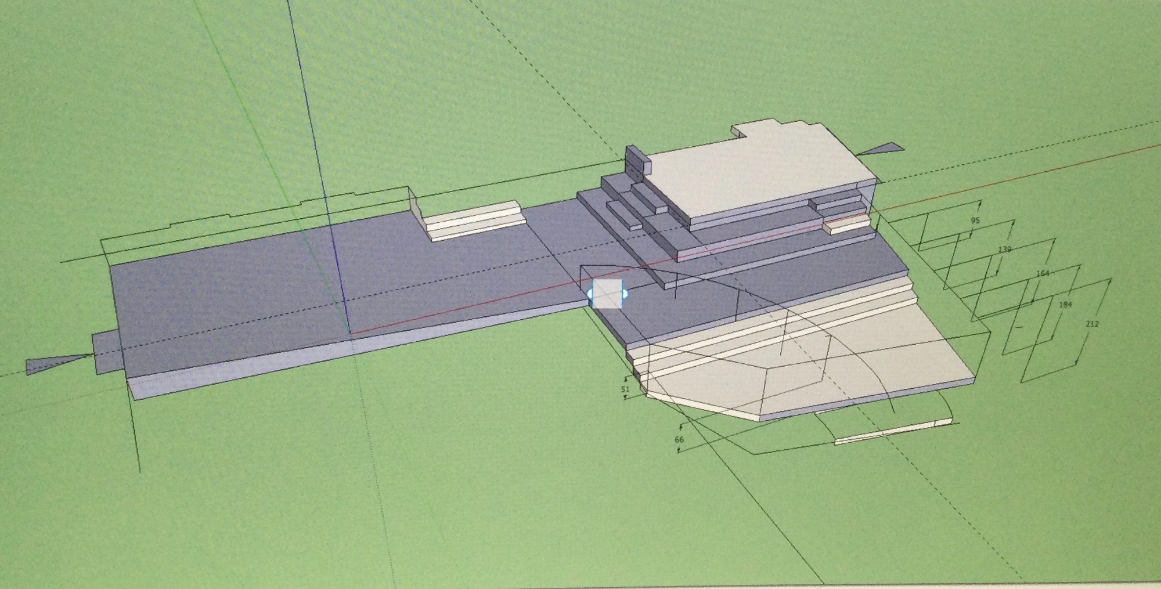Select the 184 dimension label

(1065, 305)
